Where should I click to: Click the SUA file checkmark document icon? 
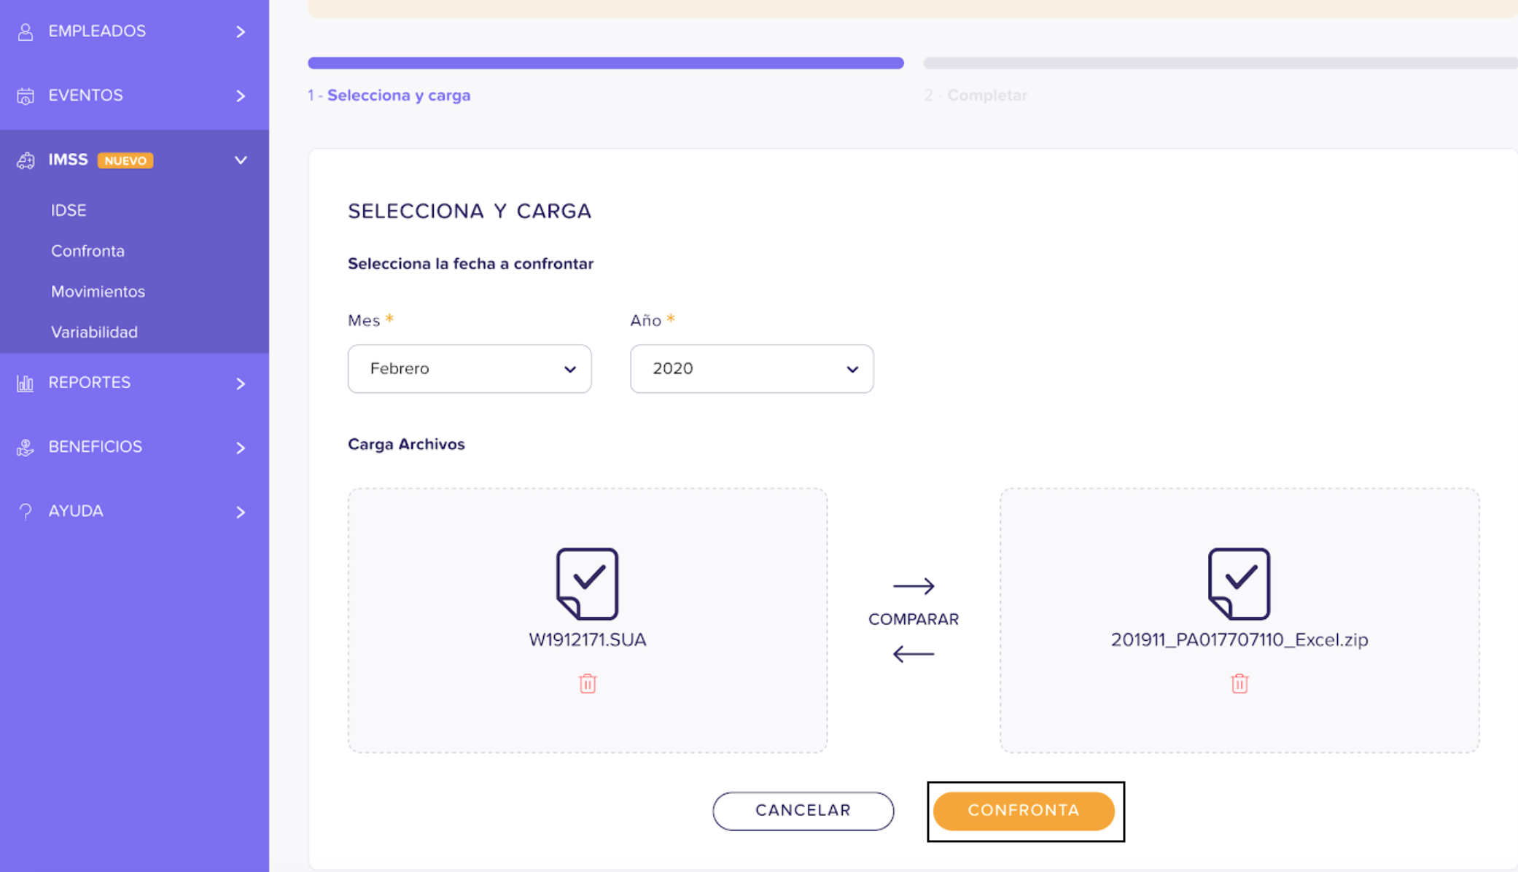tap(588, 583)
